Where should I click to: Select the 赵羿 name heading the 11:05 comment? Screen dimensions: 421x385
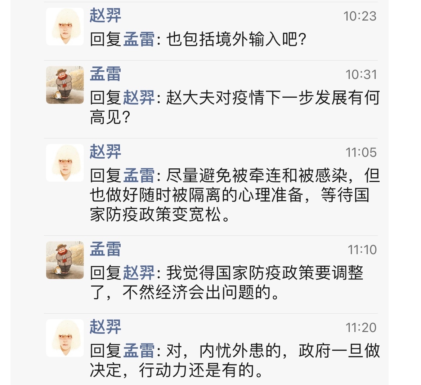(x=105, y=152)
